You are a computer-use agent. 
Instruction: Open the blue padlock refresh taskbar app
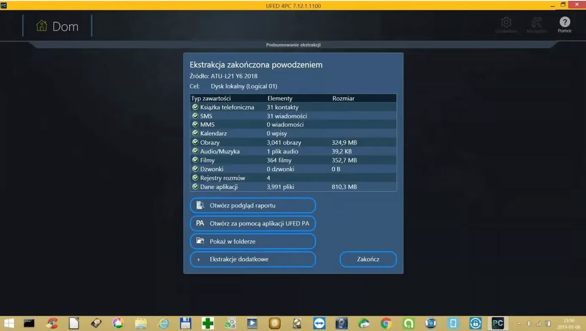(x=475, y=323)
